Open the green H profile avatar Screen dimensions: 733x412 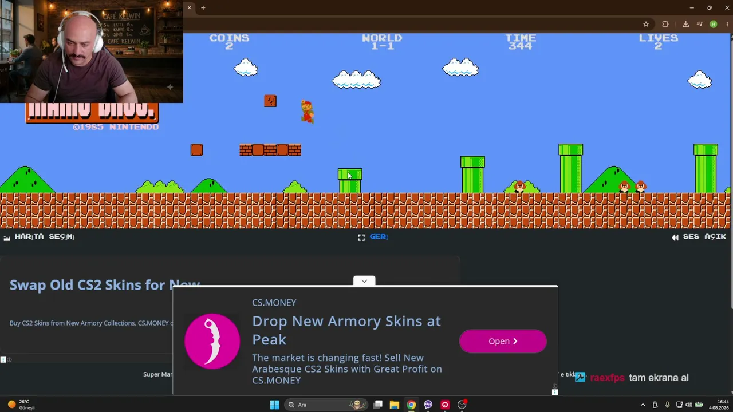pyautogui.click(x=714, y=24)
